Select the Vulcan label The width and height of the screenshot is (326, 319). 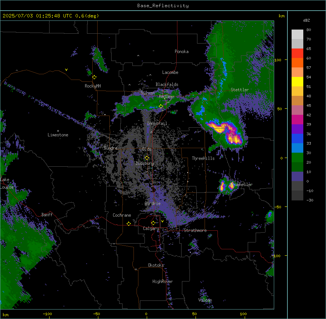click(x=205, y=300)
